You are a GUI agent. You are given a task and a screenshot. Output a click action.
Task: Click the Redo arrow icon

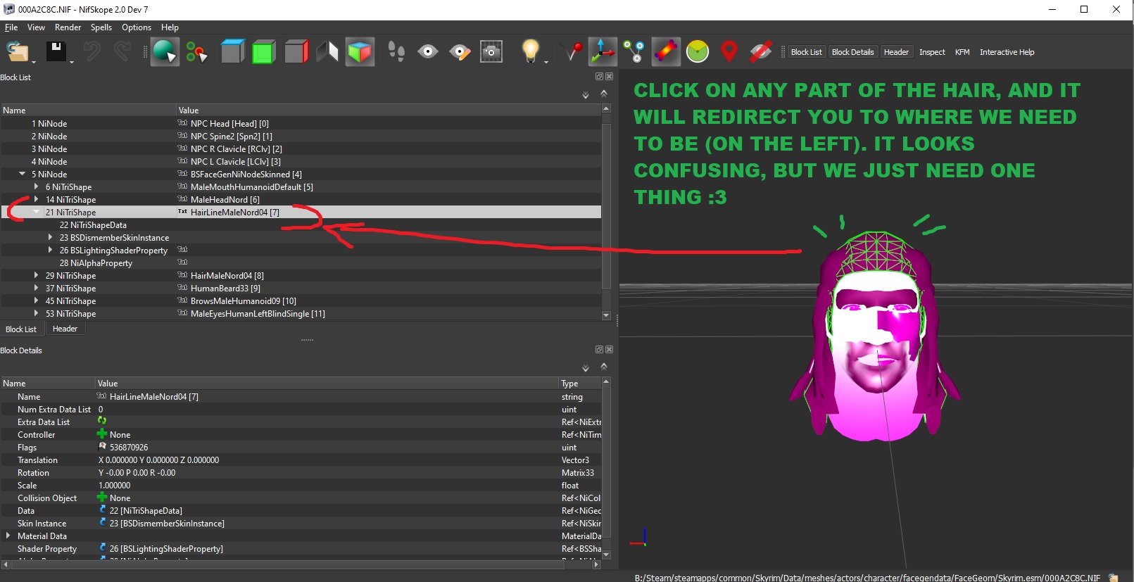(x=122, y=52)
